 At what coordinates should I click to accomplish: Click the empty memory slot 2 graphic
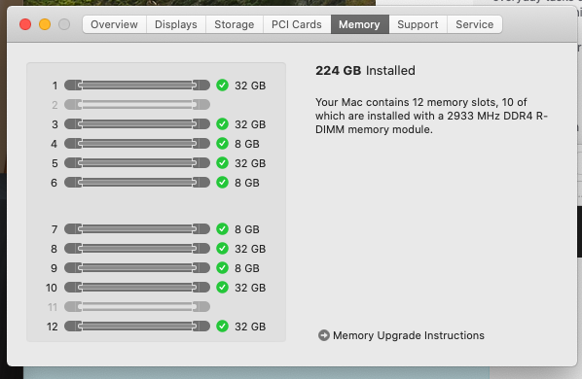tap(137, 105)
